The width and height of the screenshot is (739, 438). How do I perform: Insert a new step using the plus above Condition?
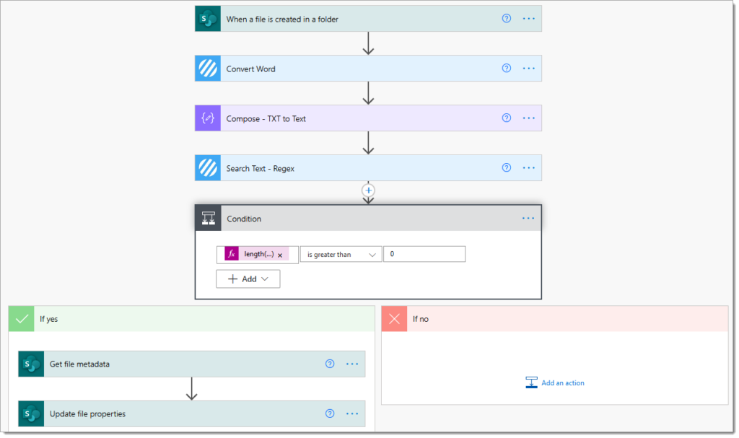tap(368, 190)
